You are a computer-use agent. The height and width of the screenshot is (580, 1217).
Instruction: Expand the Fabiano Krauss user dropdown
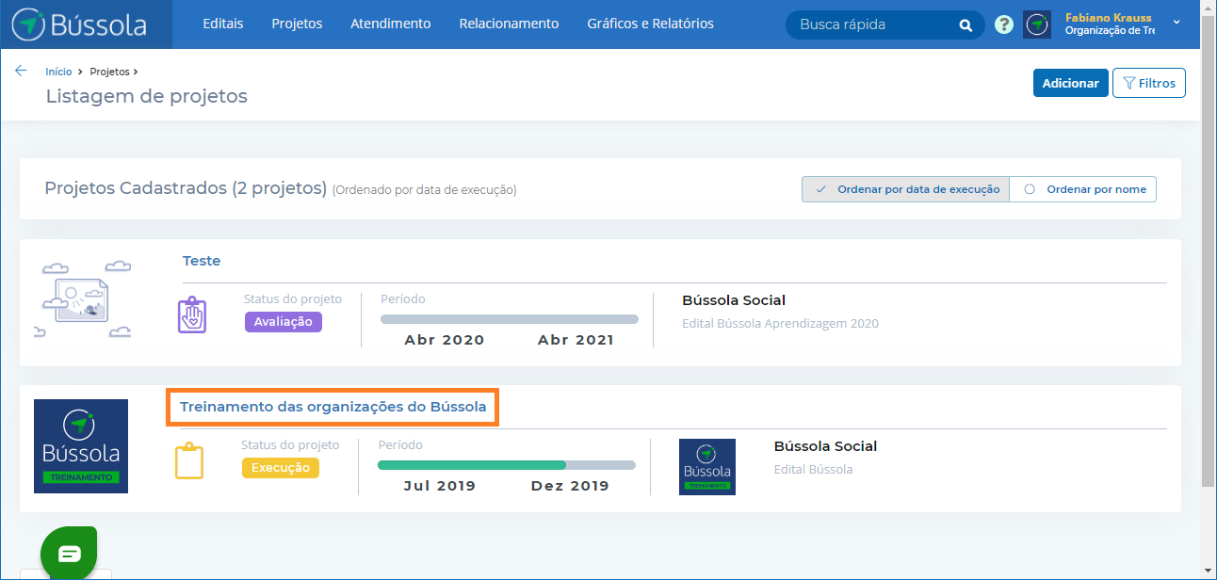coord(1176,22)
